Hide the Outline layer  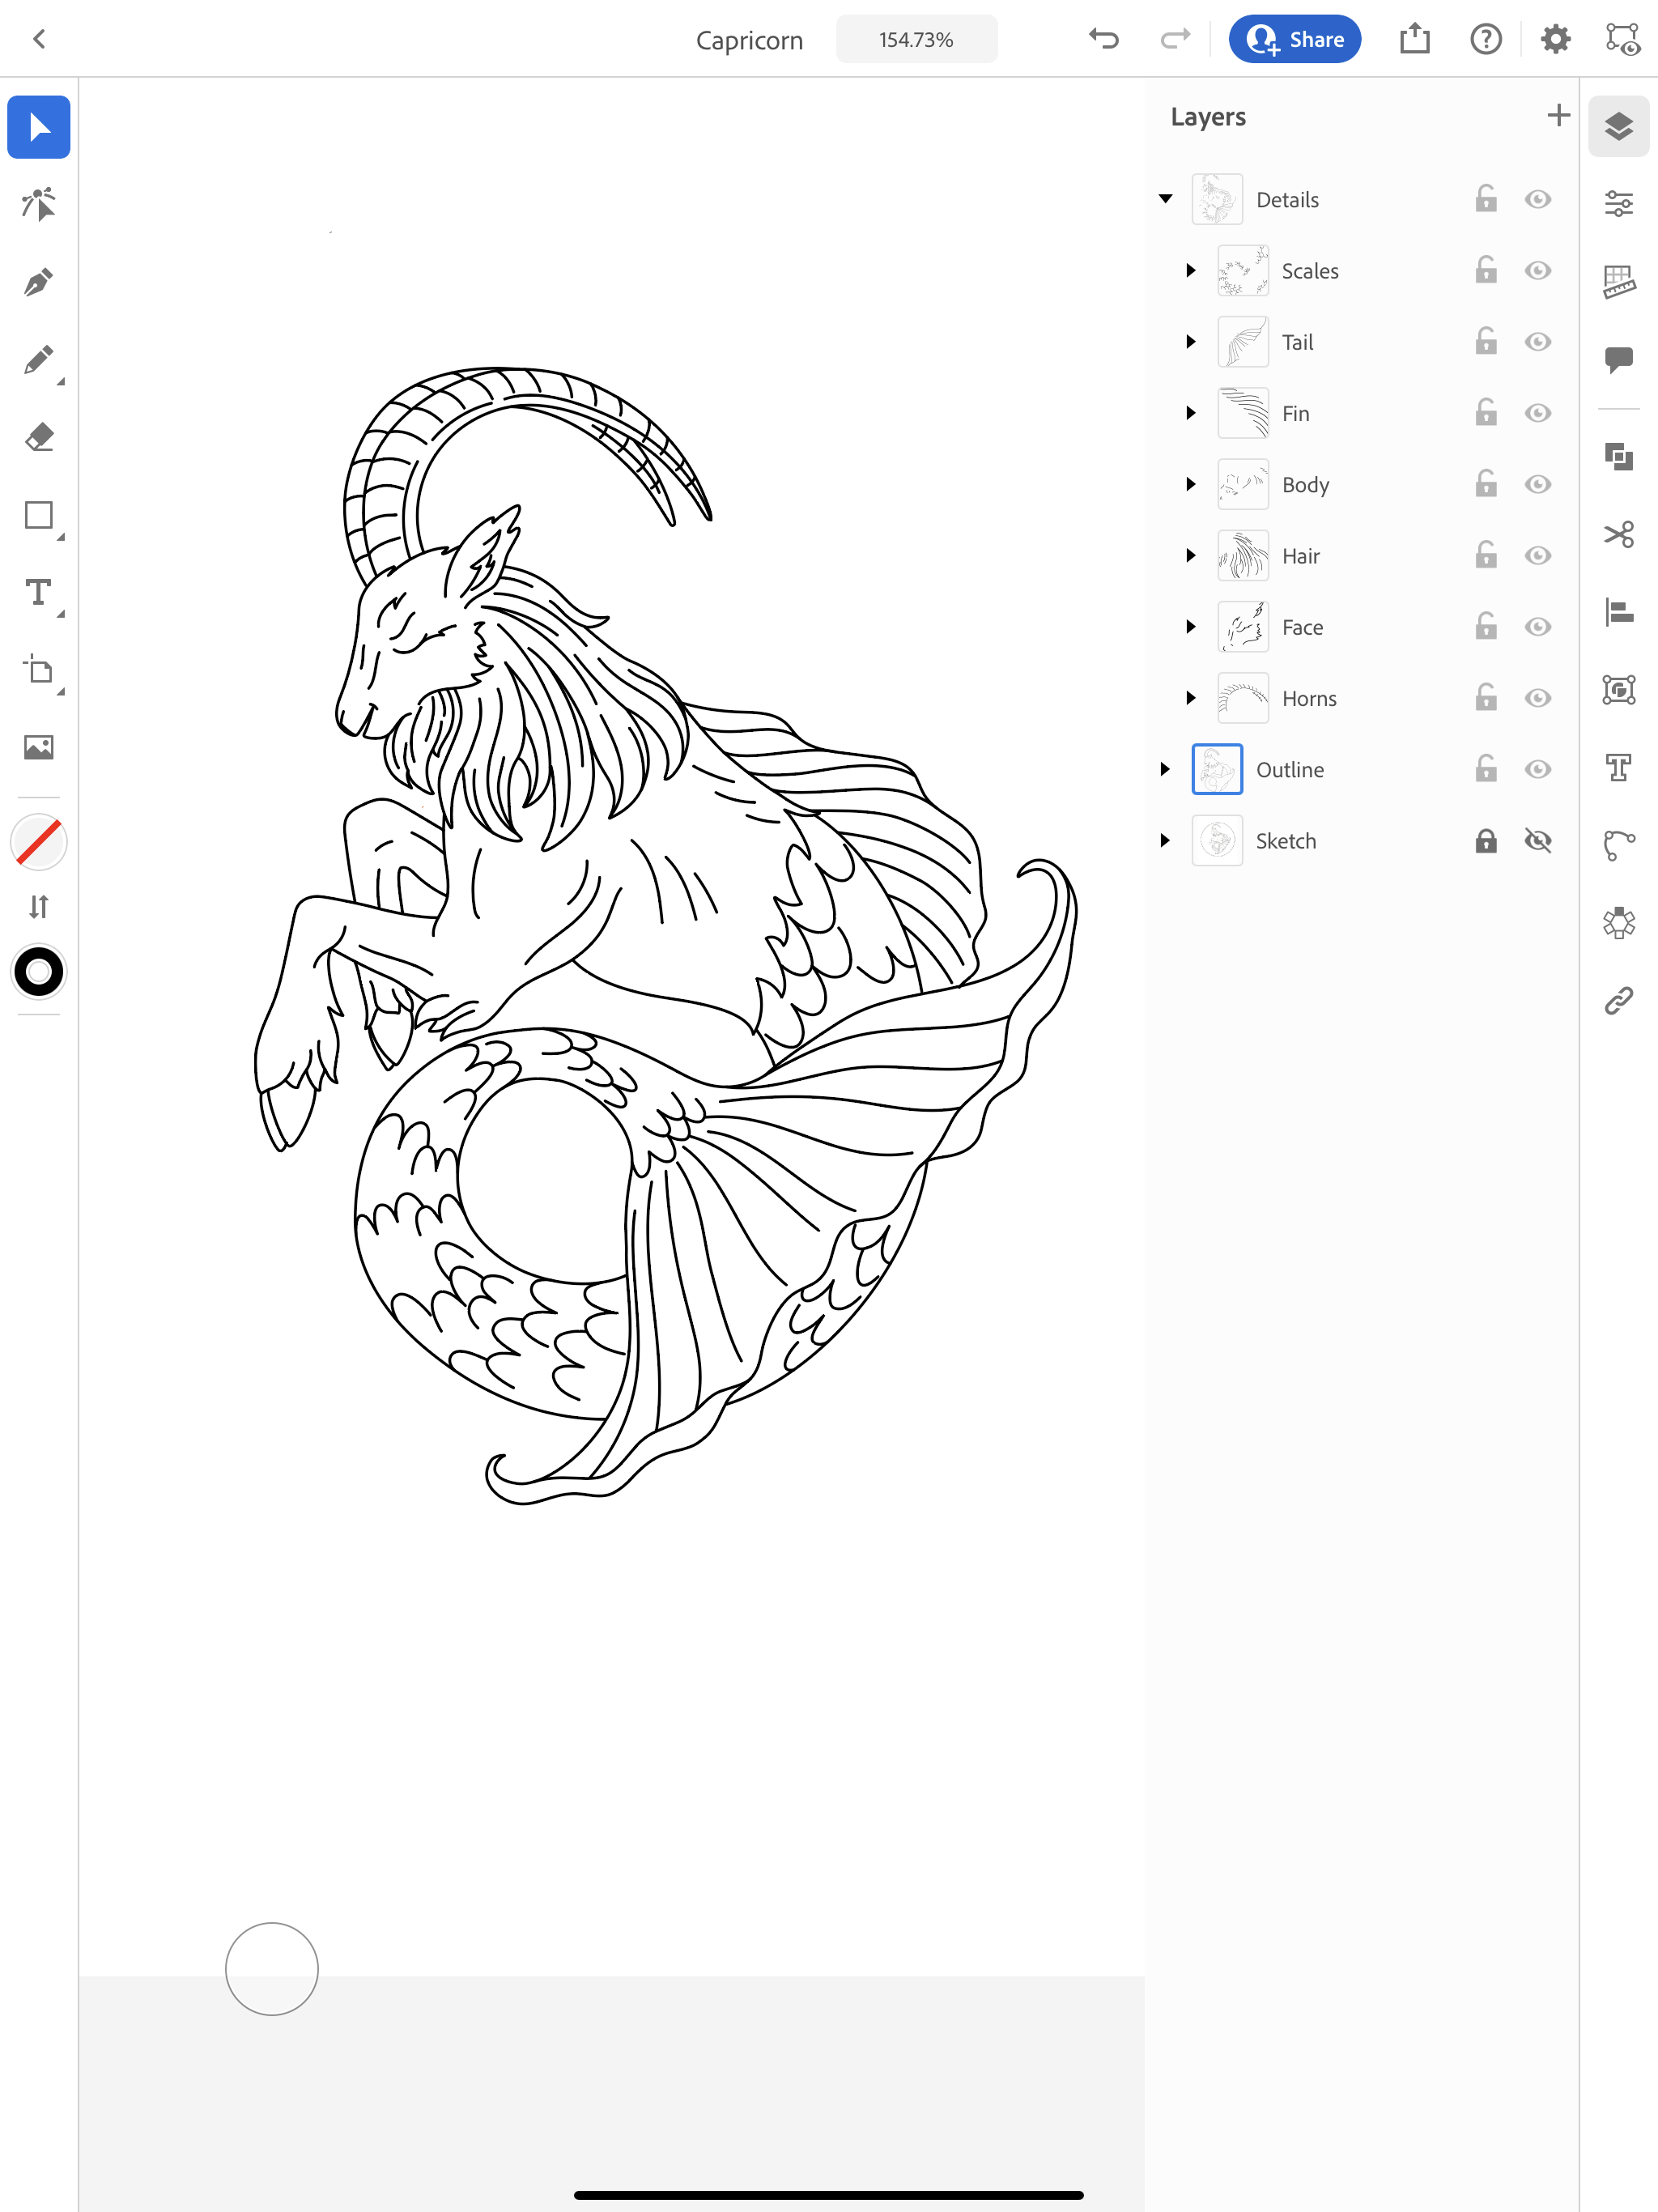click(1538, 769)
